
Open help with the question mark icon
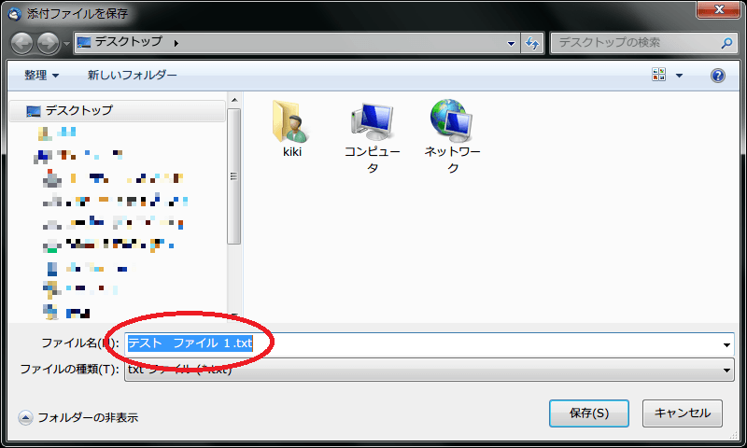[717, 76]
